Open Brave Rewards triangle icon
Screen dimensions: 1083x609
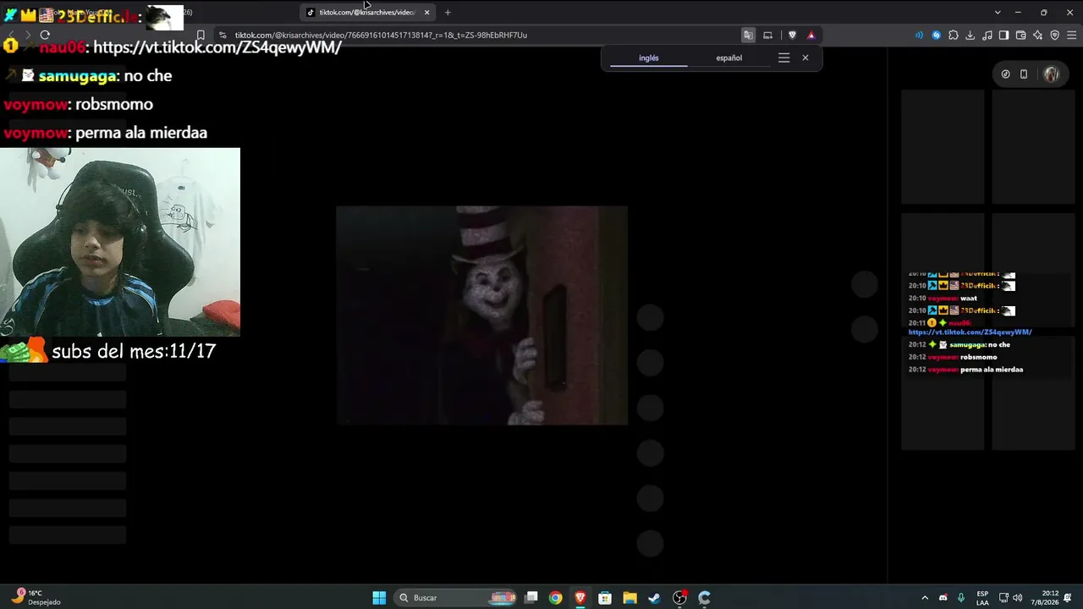point(811,35)
